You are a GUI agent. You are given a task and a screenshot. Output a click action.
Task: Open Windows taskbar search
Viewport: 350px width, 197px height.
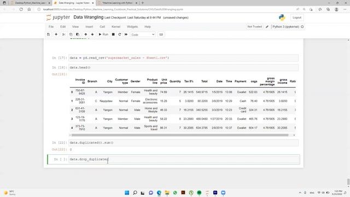pos(135,193)
